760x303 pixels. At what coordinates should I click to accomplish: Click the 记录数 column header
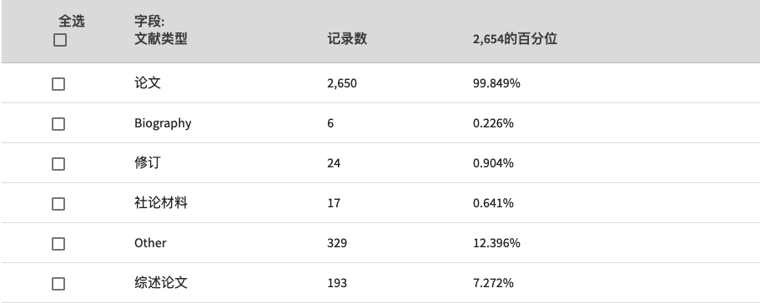pos(347,38)
